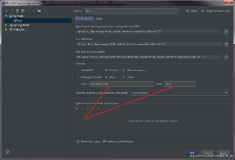Image resolution: width=235 pixels, height=160 pixels.
Task: Select the test remote configuration
Action: [38, 21]
